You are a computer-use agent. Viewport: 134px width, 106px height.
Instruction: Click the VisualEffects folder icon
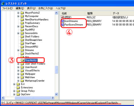pos(22,71)
